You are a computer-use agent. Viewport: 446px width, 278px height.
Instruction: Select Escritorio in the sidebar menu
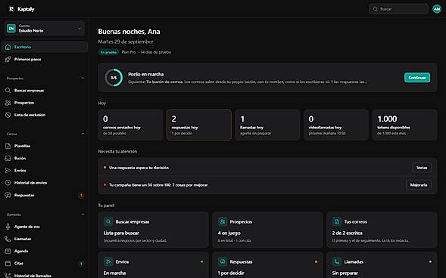coord(45,47)
